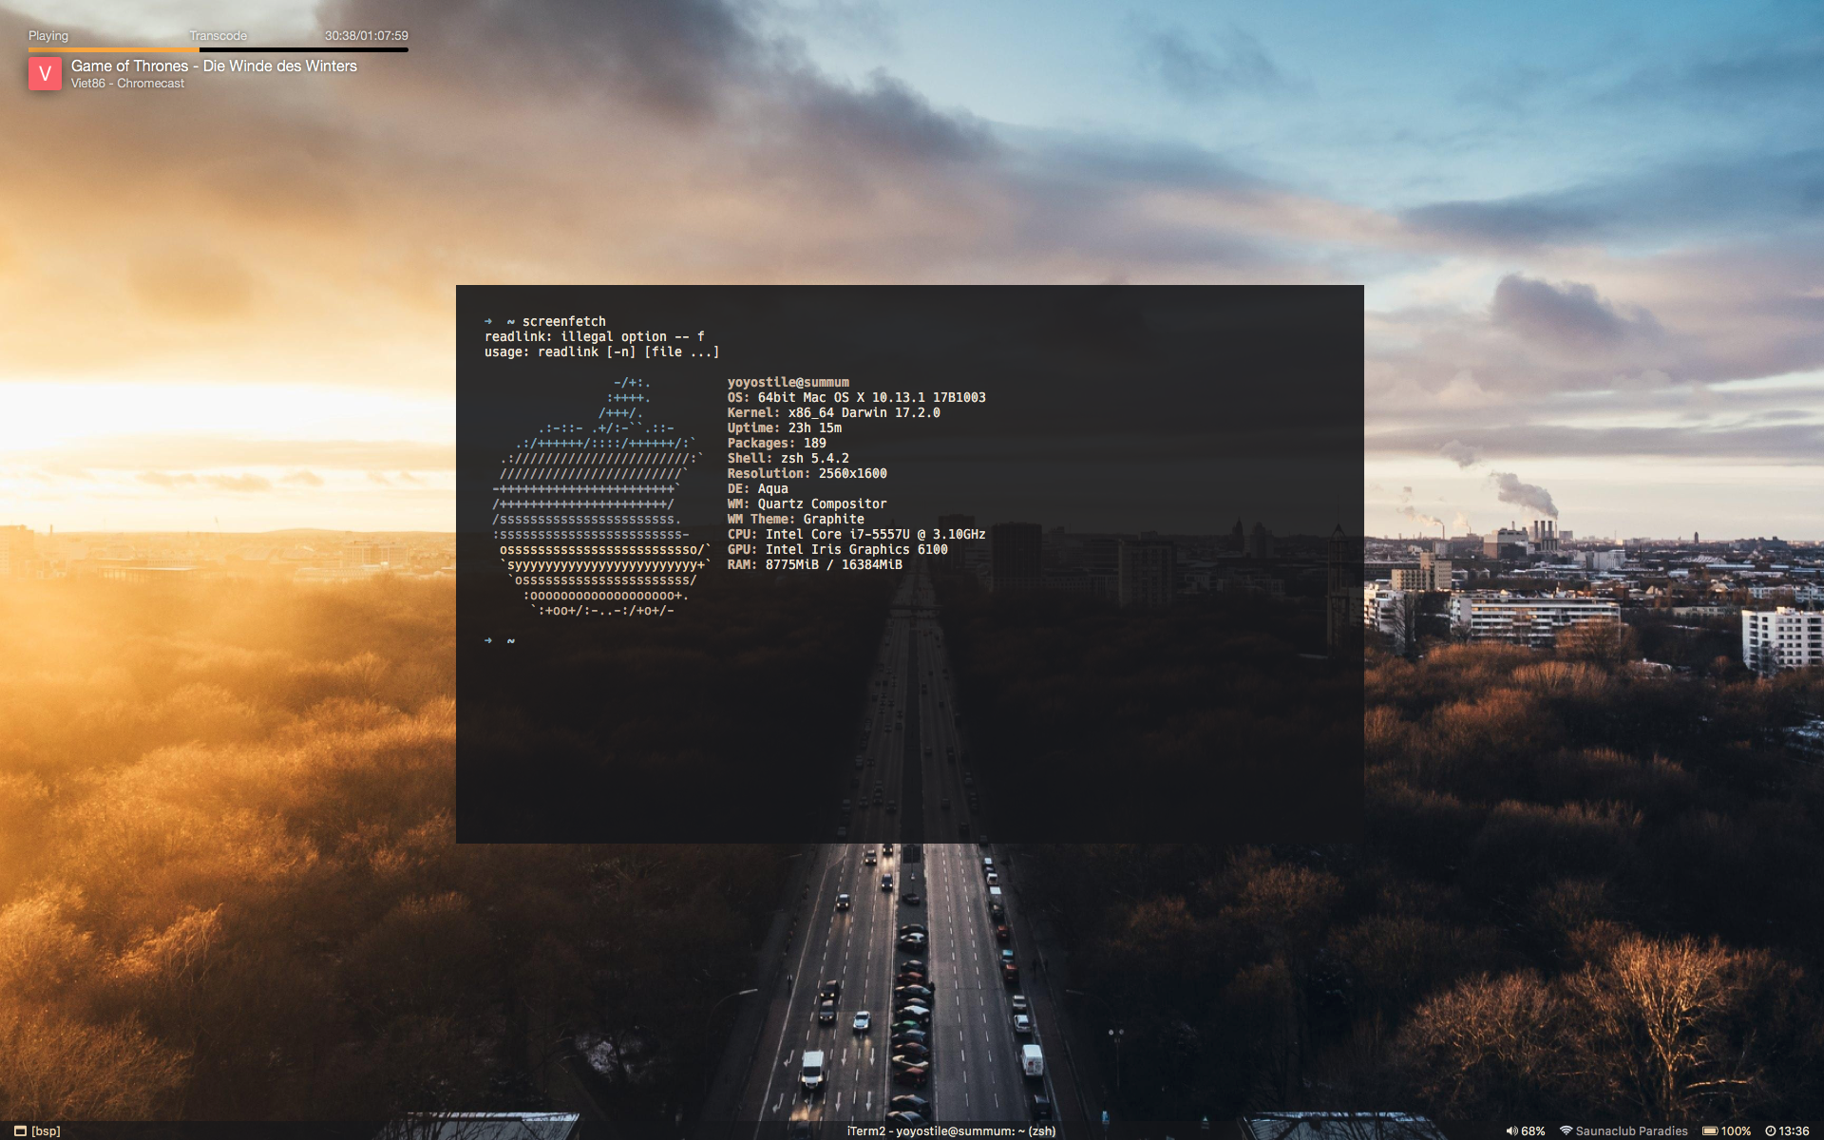Click the 'Saunaclub Paradies' network name
Viewport: 1824px width, 1140px height.
pos(1631,1130)
